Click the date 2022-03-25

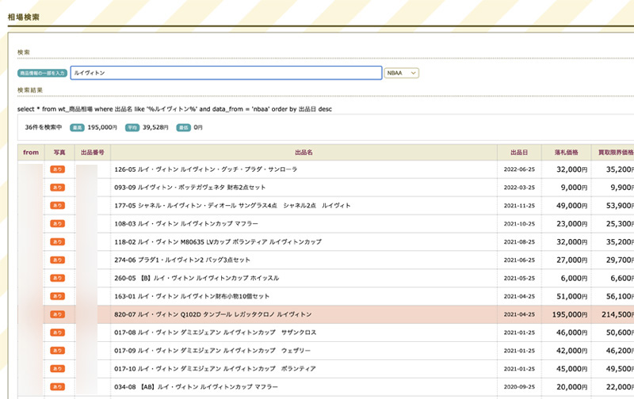(519, 188)
